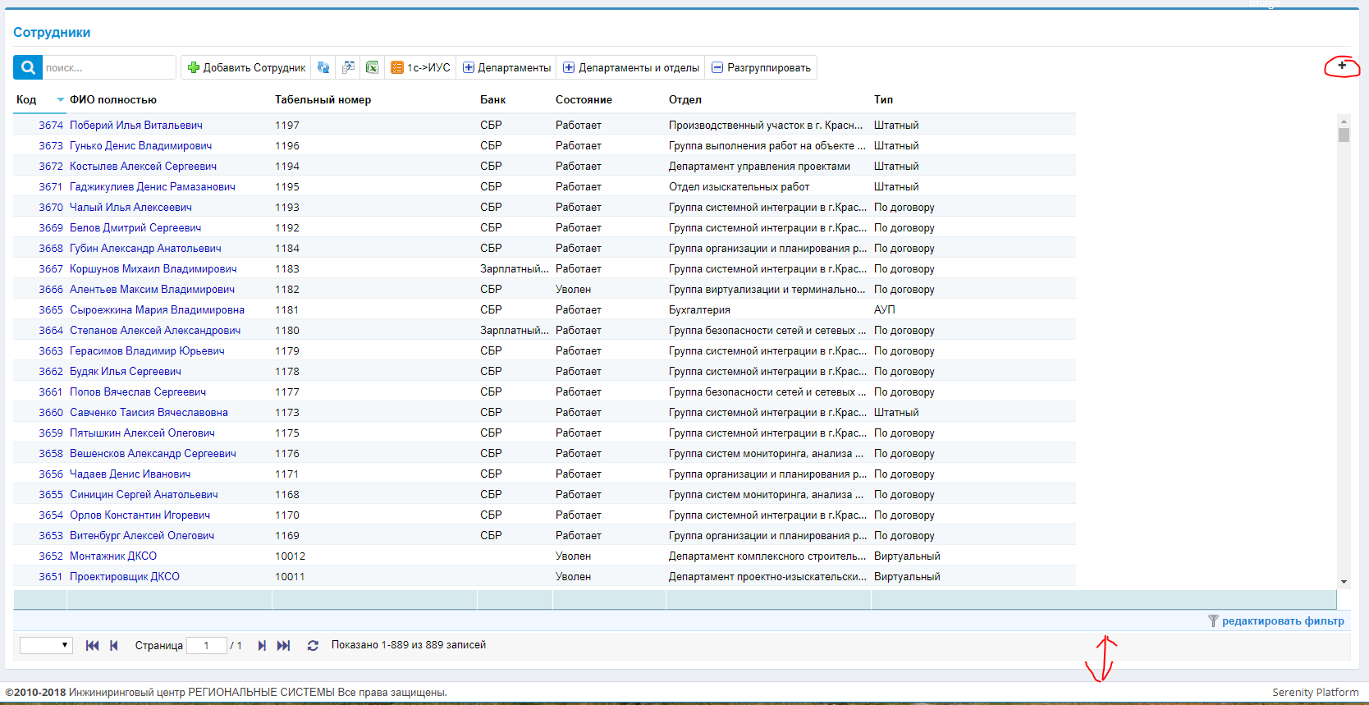This screenshot has width=1369, height=705.
Task: Open employee Степанов Алексей Александрович
Action: coord(155,330)
